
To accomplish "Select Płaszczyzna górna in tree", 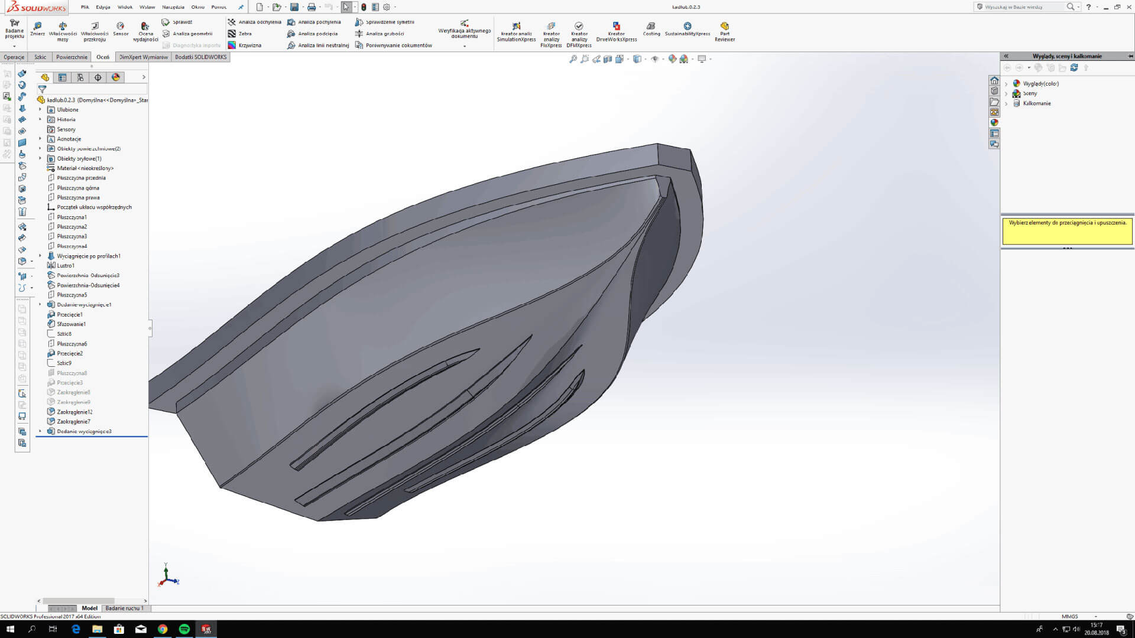I will (x=73, y=188).
